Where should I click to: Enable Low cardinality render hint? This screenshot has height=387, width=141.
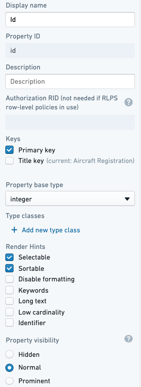[9, 312]
